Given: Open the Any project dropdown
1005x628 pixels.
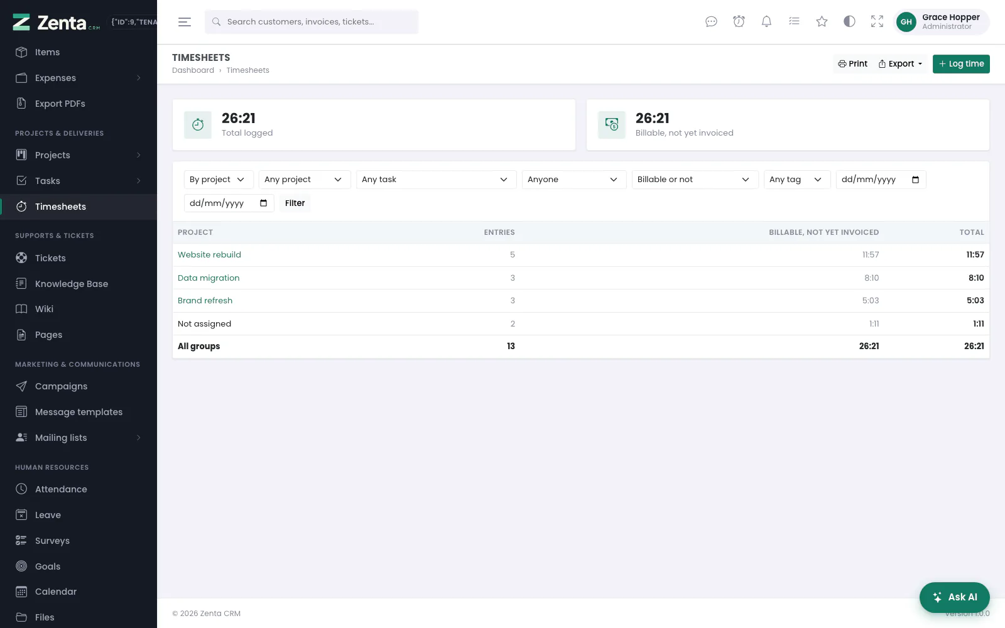Looking at the screenshot, I should (305, 180).
